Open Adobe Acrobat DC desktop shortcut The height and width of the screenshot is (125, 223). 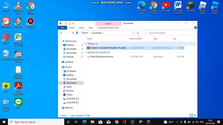tap(18, 89)
